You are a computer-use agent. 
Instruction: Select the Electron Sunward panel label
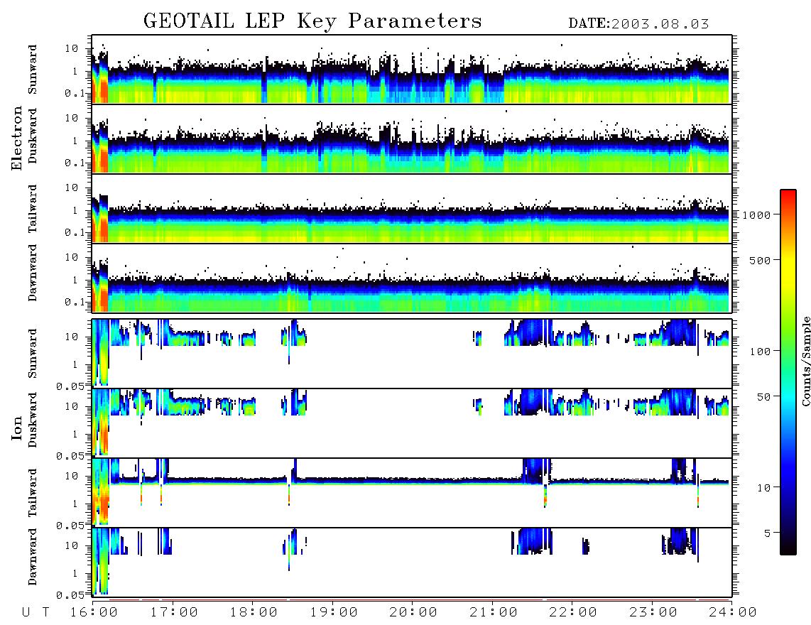[x=33, y=70]
